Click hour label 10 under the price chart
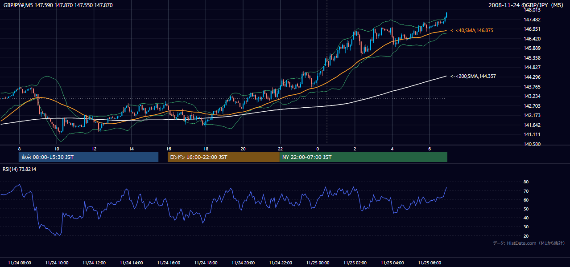Image resolution: width=570 pixels, height=267 pixels. (x=57, y=149)
